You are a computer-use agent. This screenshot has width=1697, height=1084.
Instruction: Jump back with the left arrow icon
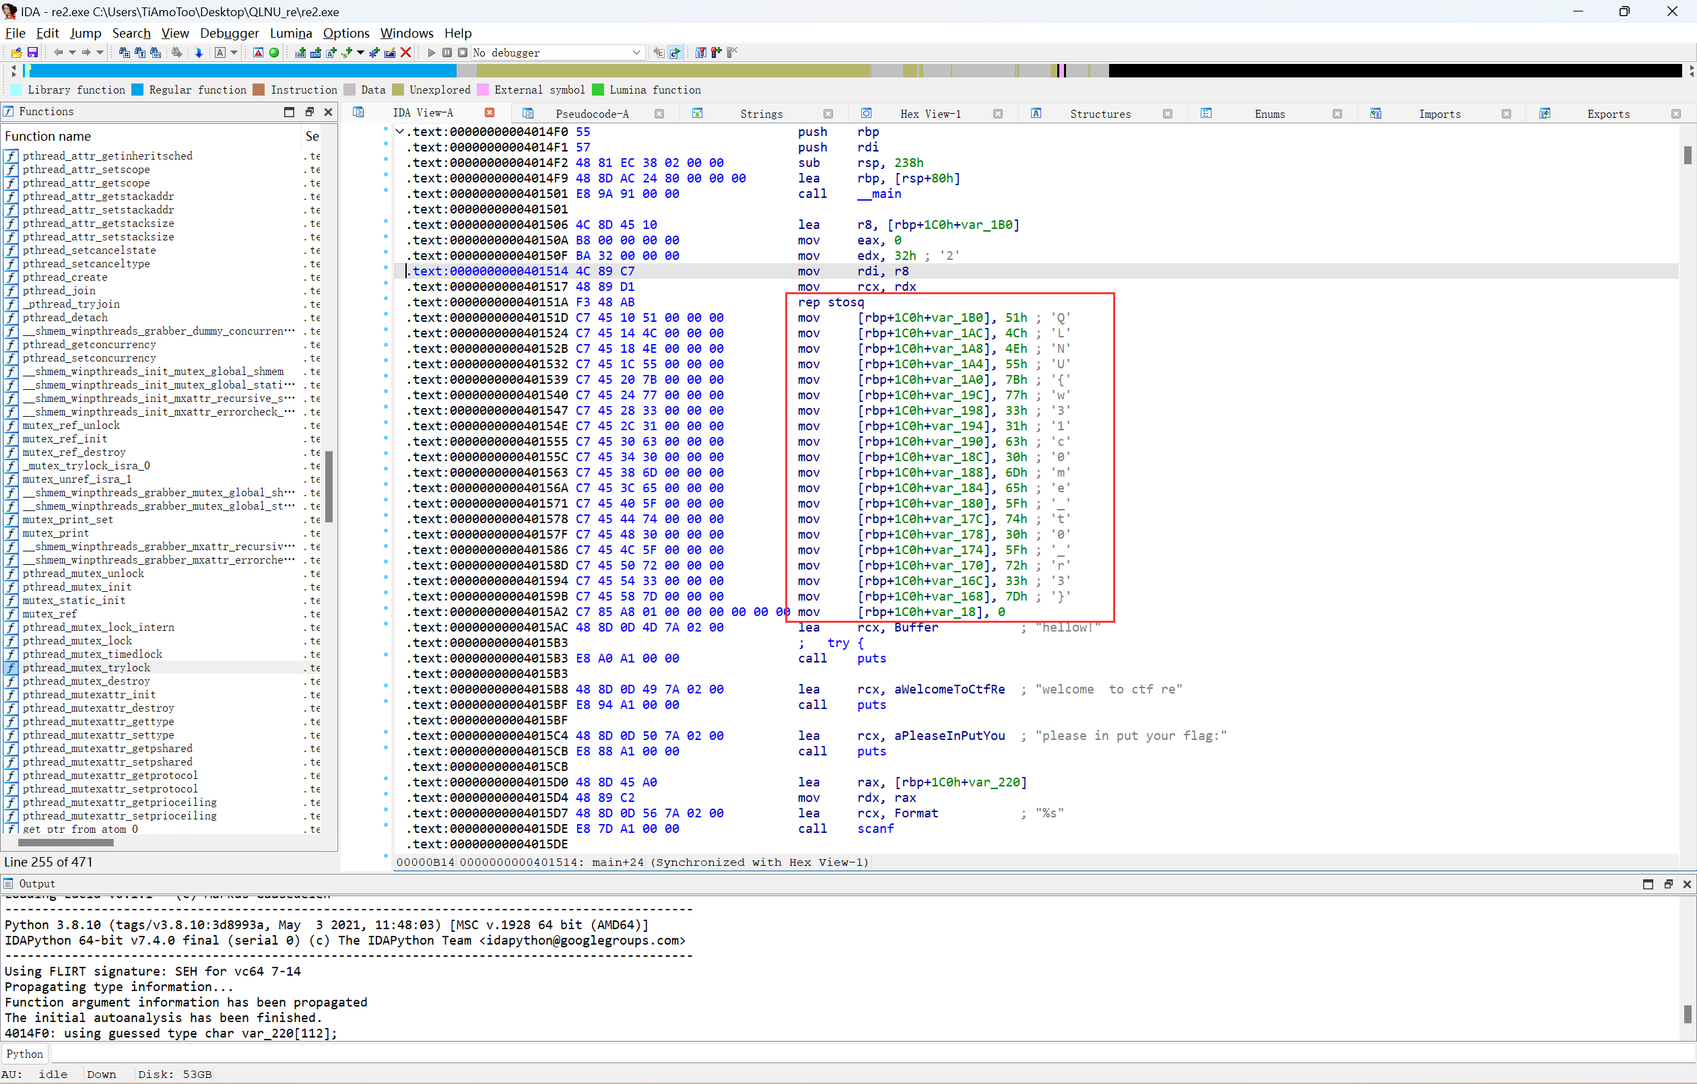58,53
